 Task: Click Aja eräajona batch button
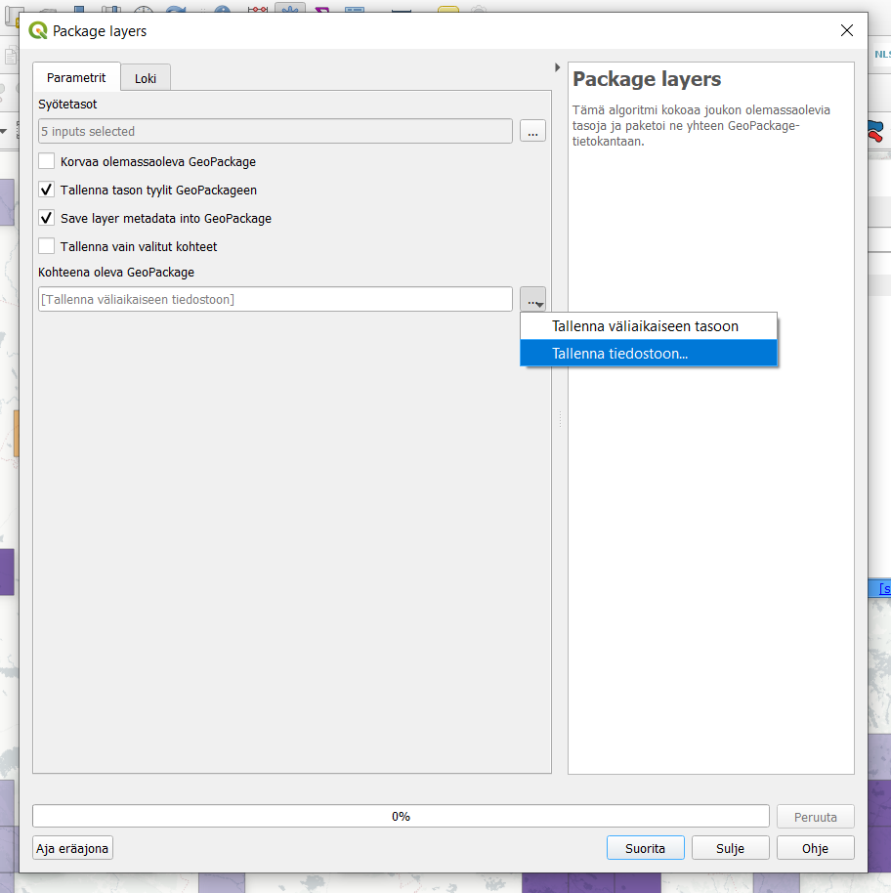tap(73, 848)
